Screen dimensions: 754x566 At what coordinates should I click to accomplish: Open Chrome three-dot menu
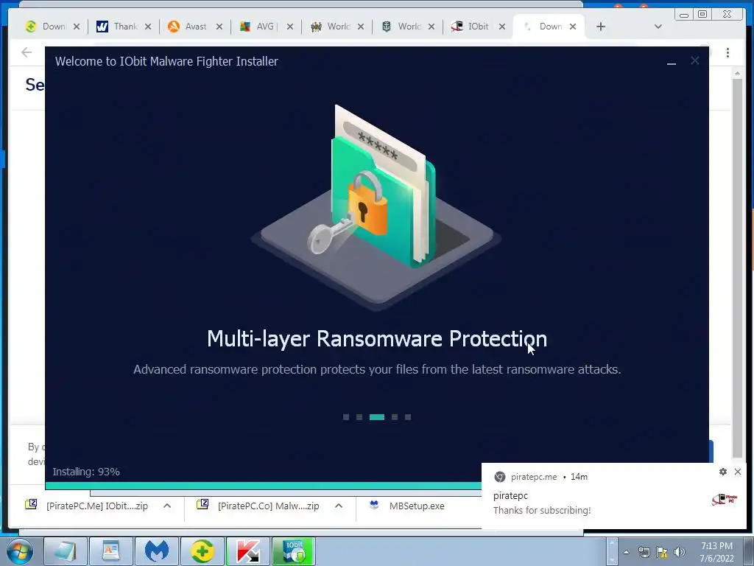click(728, 52)
